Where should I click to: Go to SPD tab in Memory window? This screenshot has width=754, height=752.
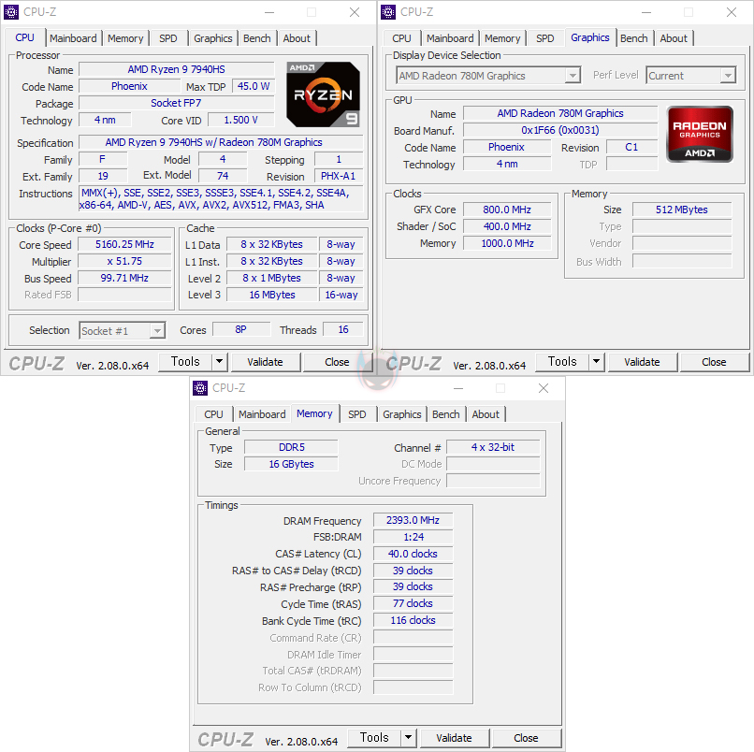[357, 414]
